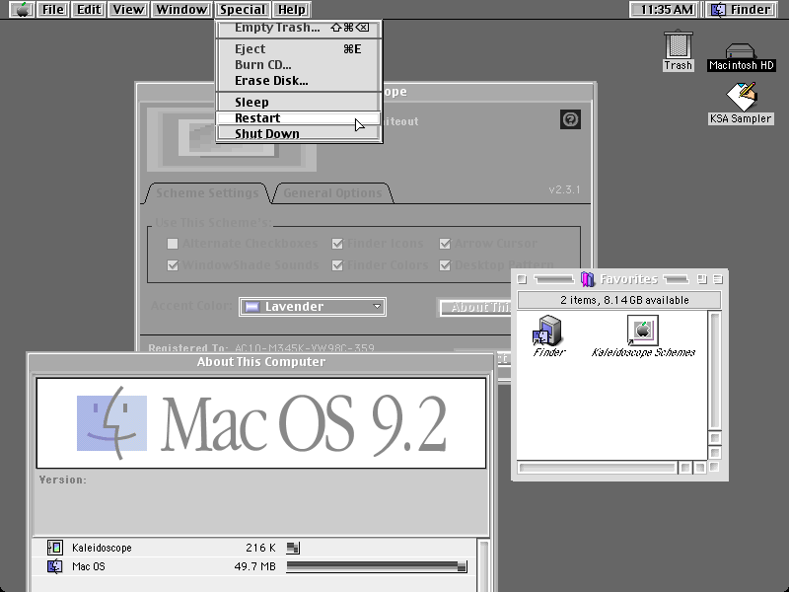Click the help question mark icon in Kaleidoscope
The image size is (789, 592).
tap(570, 119)
